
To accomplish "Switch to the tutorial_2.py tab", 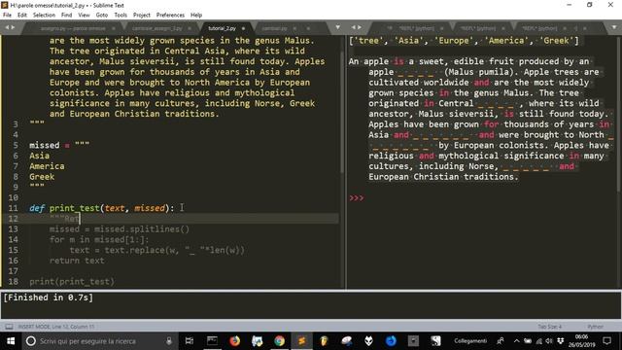I will (x=223, y=28).
